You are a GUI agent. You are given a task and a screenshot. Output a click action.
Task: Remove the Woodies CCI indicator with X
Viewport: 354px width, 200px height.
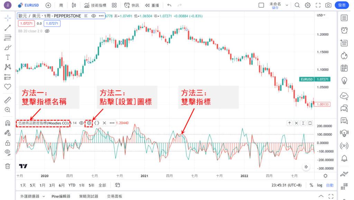(104, 123)
